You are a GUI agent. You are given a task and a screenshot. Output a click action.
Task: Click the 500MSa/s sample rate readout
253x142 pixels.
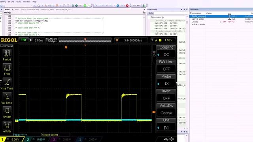[x=51, y=39]
